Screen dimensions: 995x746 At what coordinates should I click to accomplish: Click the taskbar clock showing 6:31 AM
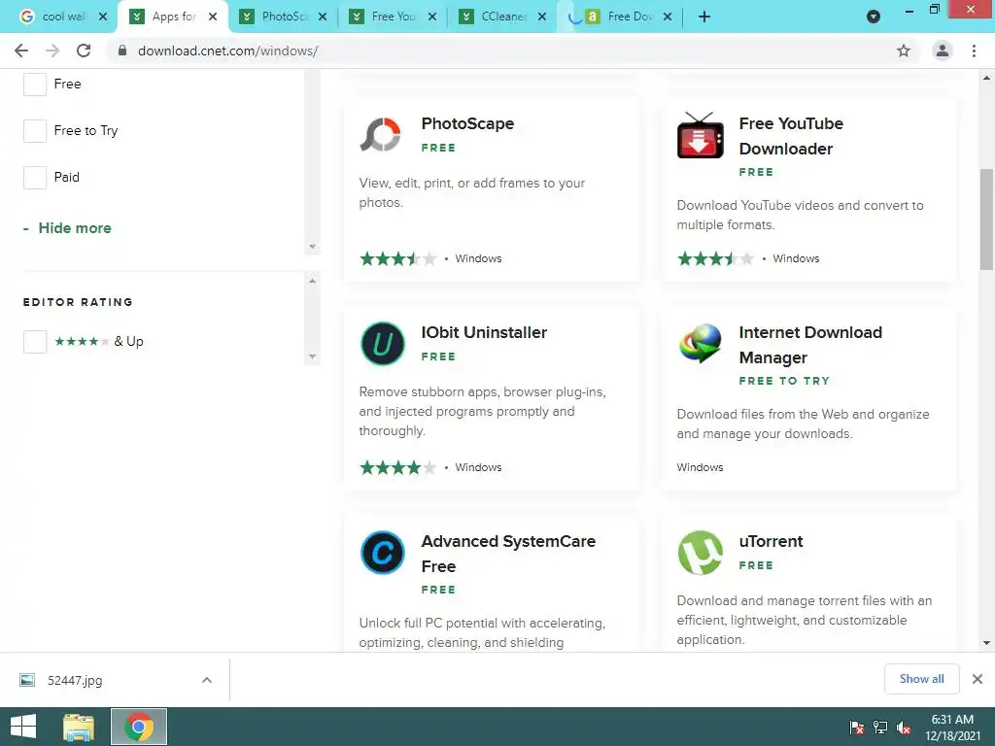[952, 728]
